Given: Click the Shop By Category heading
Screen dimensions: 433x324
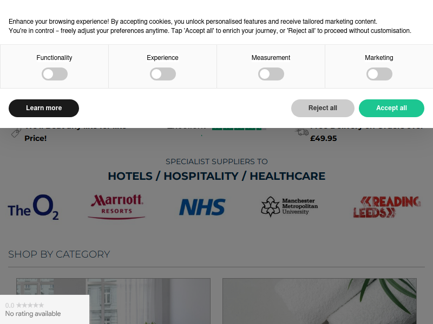Looking at the screenshot, I should click(x=59, y=254).
